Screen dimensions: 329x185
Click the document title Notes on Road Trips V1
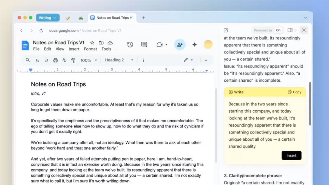tap(59, 42)
